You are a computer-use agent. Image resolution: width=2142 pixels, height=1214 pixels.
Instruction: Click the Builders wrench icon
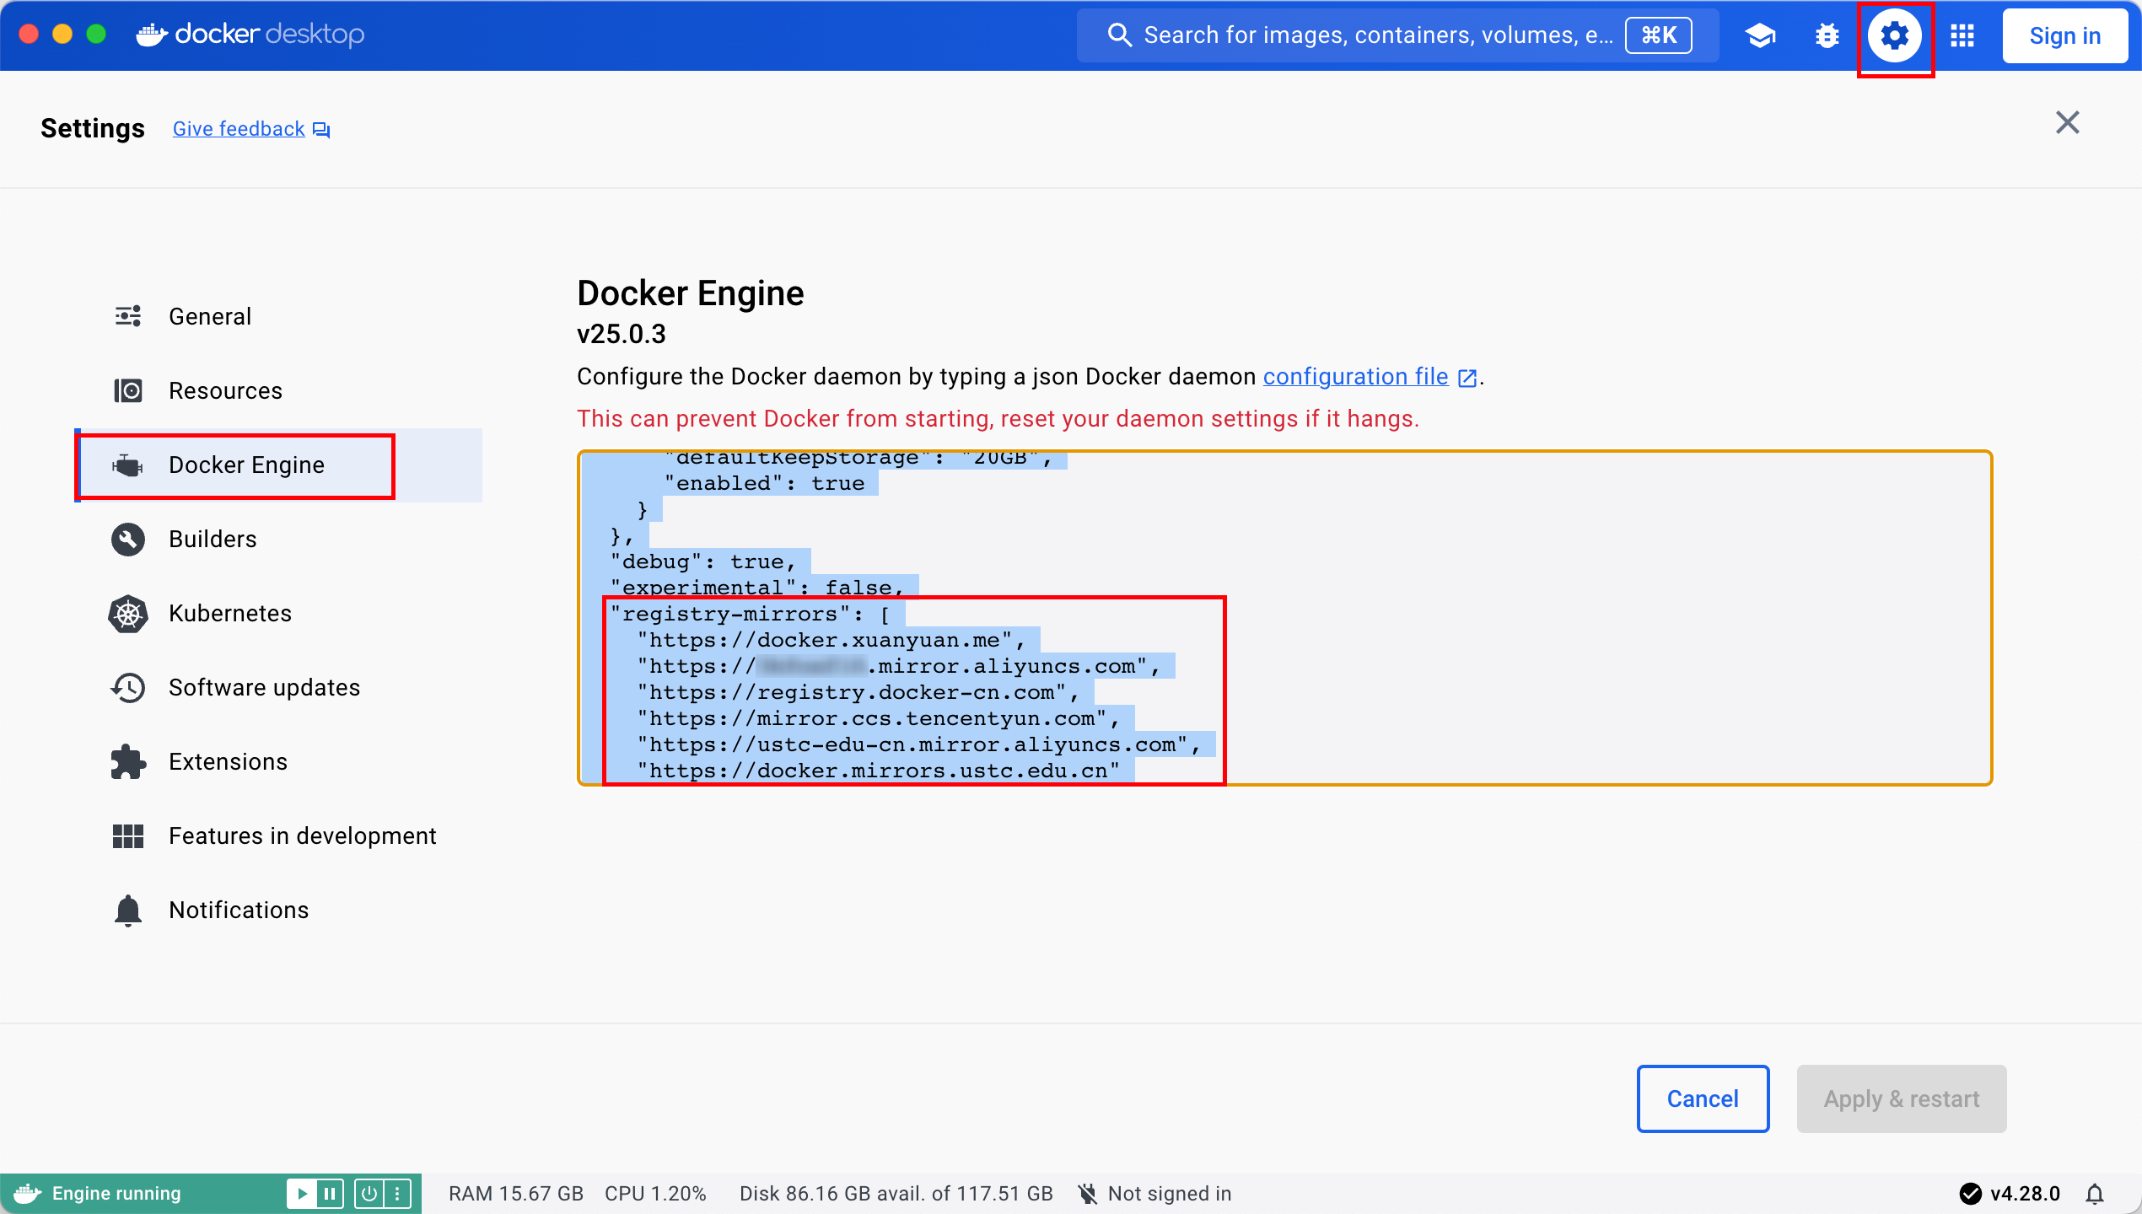128,539
